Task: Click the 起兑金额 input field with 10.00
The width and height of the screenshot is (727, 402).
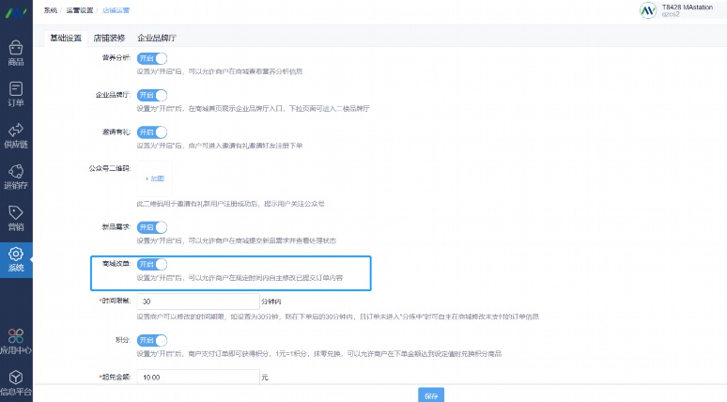Action: pyautogui.click(x=198, y=378)
